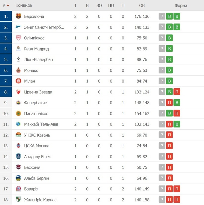The image size is (204, 205).
Task: Click Monaco's green В win badge
Action: coord(169,71)
